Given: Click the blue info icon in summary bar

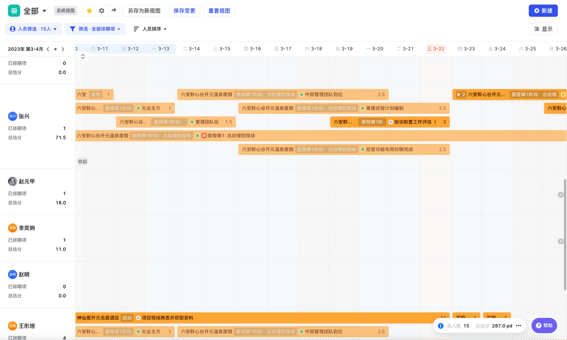Looking at the screenshot, I should 441,326.
